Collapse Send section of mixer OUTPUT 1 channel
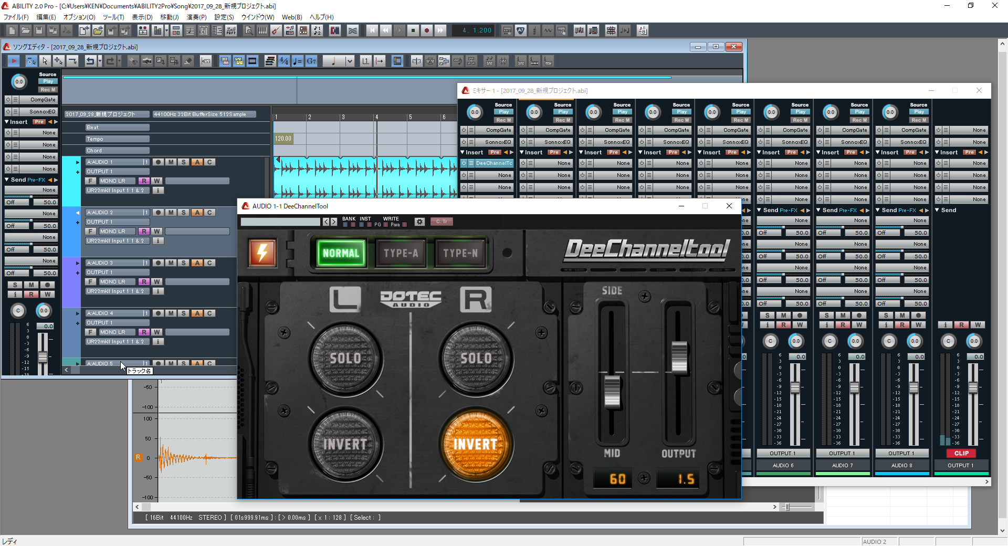The width and height of the screenshot is (1008, 546). pos(937,210)
